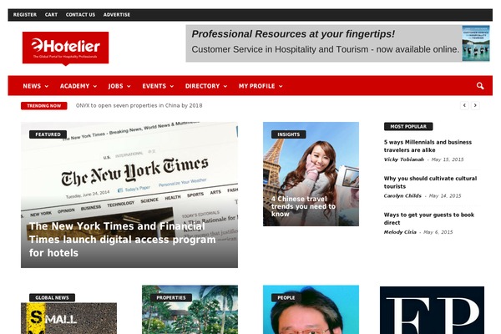501x334 pixels.
Task: Click the Professional Resources banner ad
Action: (337, 43)
